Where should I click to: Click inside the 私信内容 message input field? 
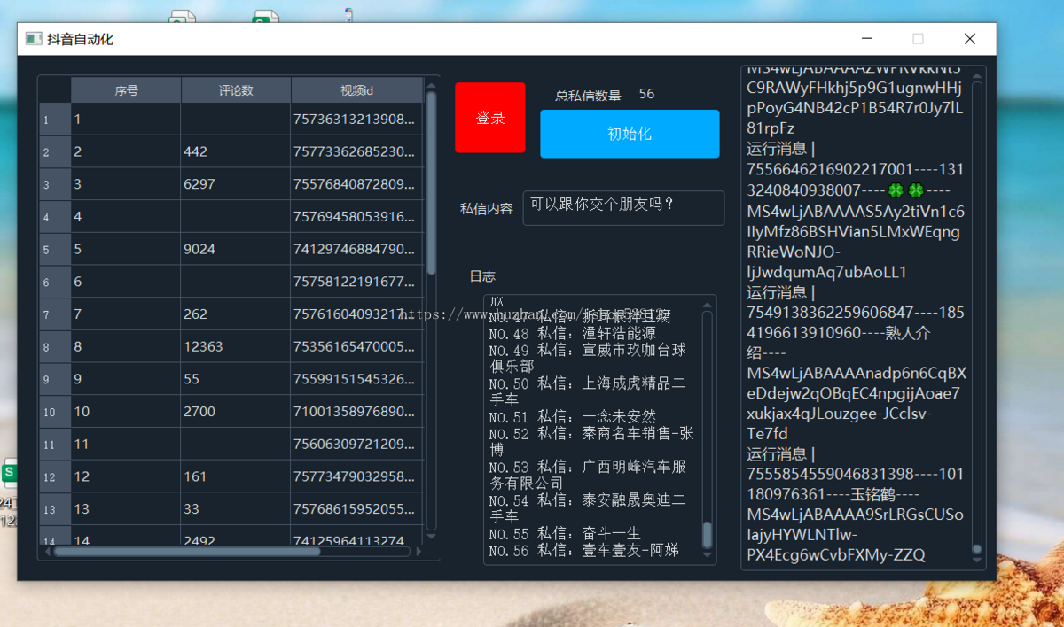622,207
